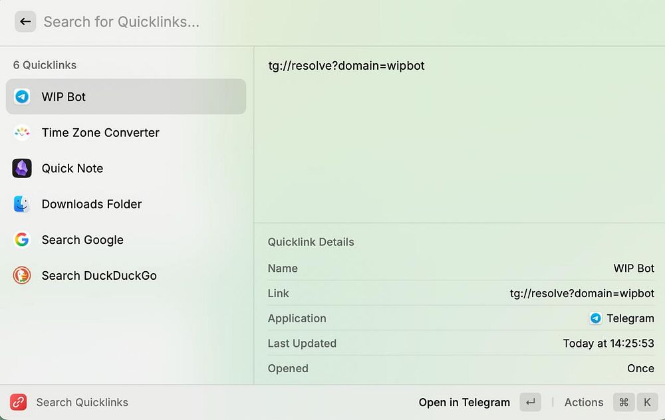The height and width of the screenshot is (420, 665).
Task: Select the Time Zone Converter quicklink
Action: 100,133
